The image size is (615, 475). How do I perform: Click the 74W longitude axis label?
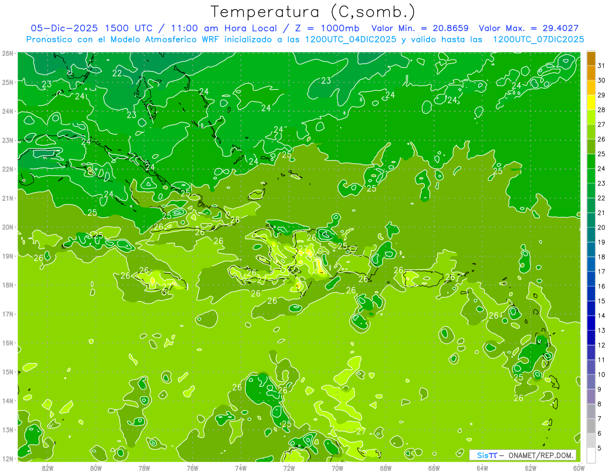241,468
